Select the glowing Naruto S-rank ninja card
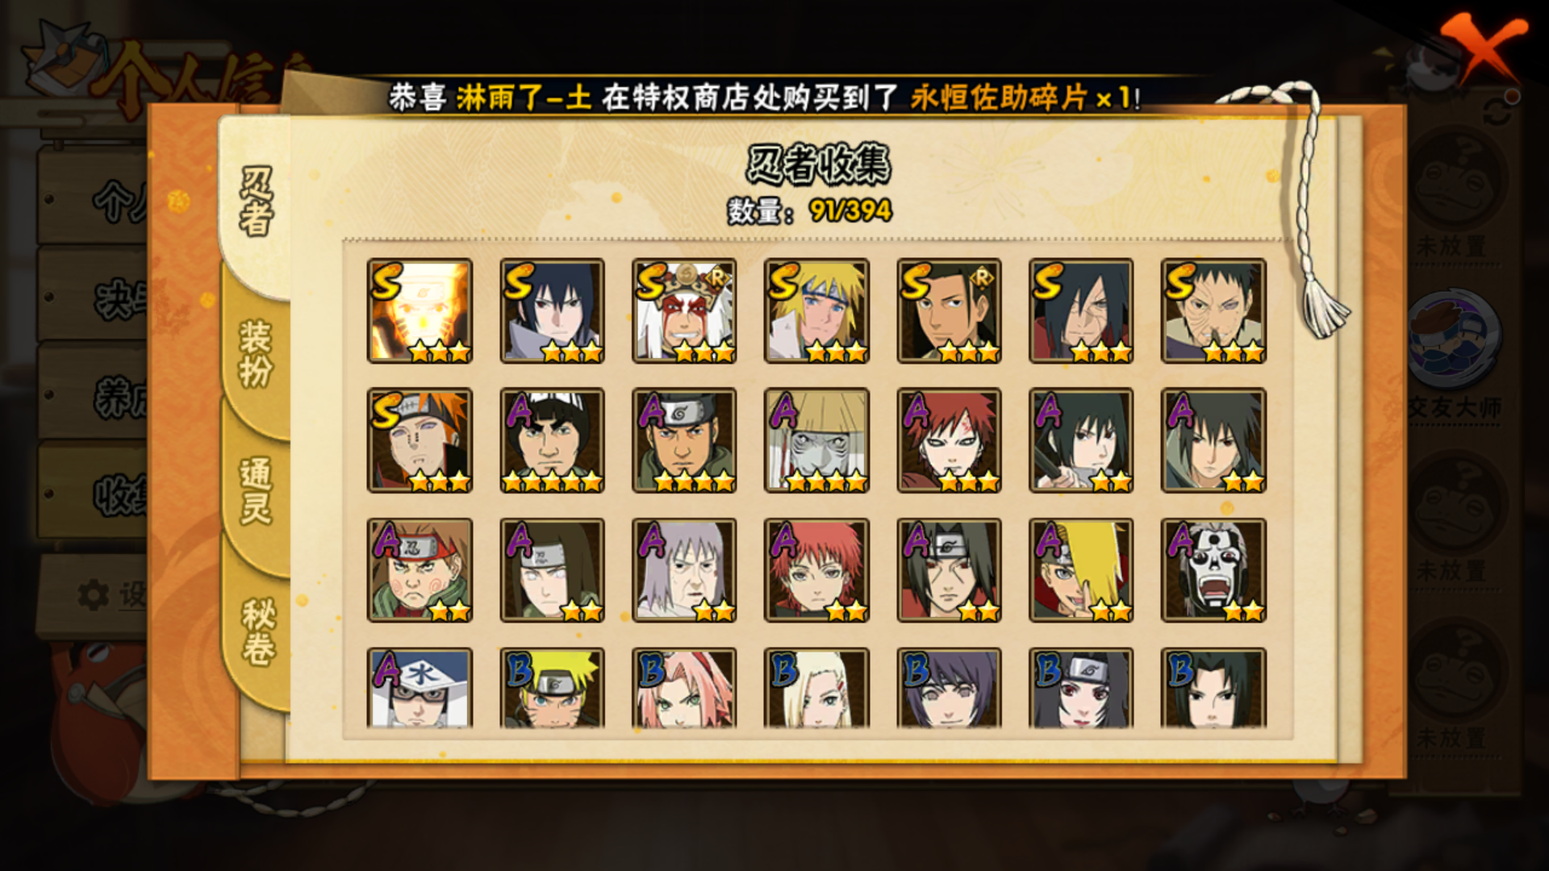 420,310
